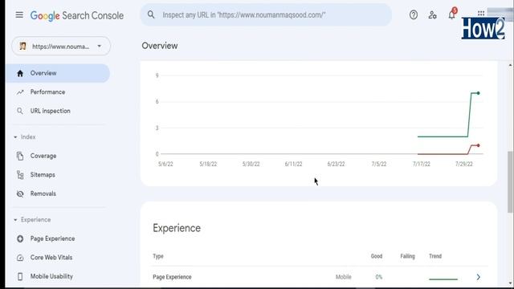Viewport: 514px width, 289px height.
Task: Click the scrollbar up arrow
Action: coord(511,65)
